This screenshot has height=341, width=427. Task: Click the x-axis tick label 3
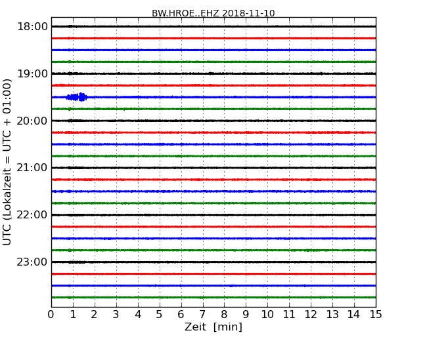tap(116, 314)
